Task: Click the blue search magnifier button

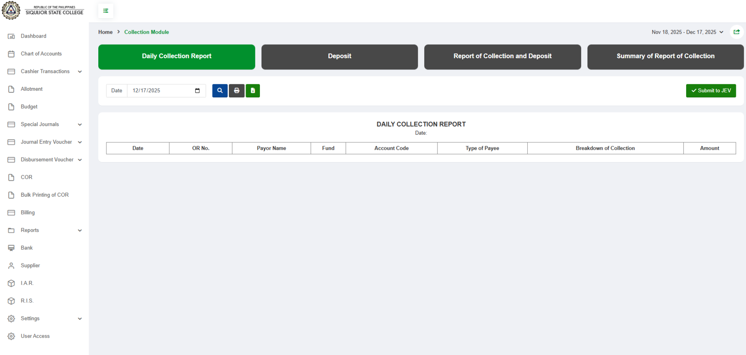Action: (220, 91)
